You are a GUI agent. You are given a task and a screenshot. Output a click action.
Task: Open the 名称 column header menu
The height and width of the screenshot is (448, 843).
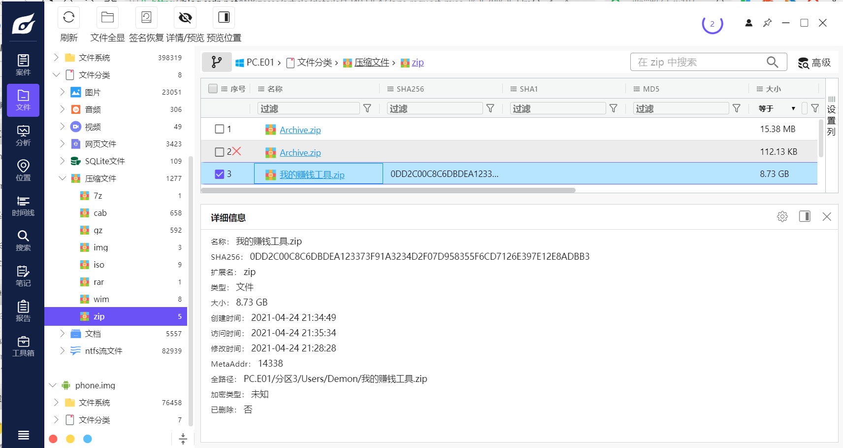261,89
